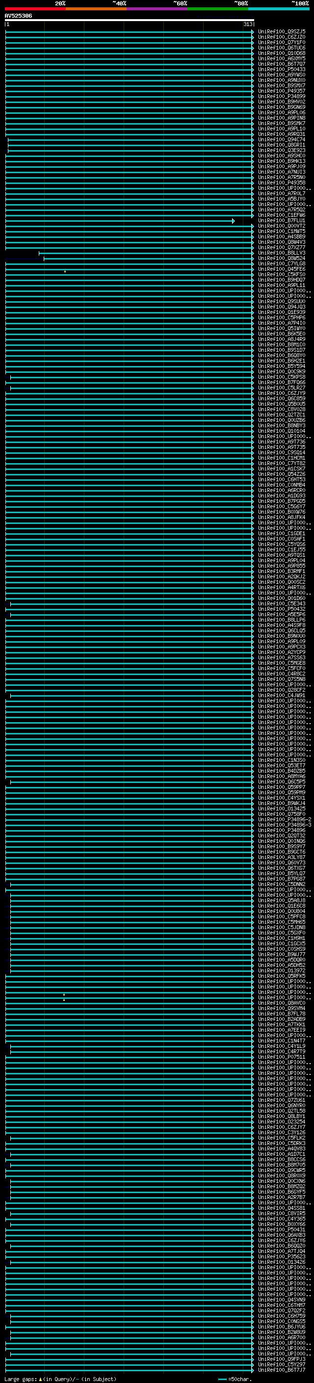Image resolution: width=314 pixels, height=1383 pixels.
Task: Click the red 20% legend segment
Action: point(35,9)
